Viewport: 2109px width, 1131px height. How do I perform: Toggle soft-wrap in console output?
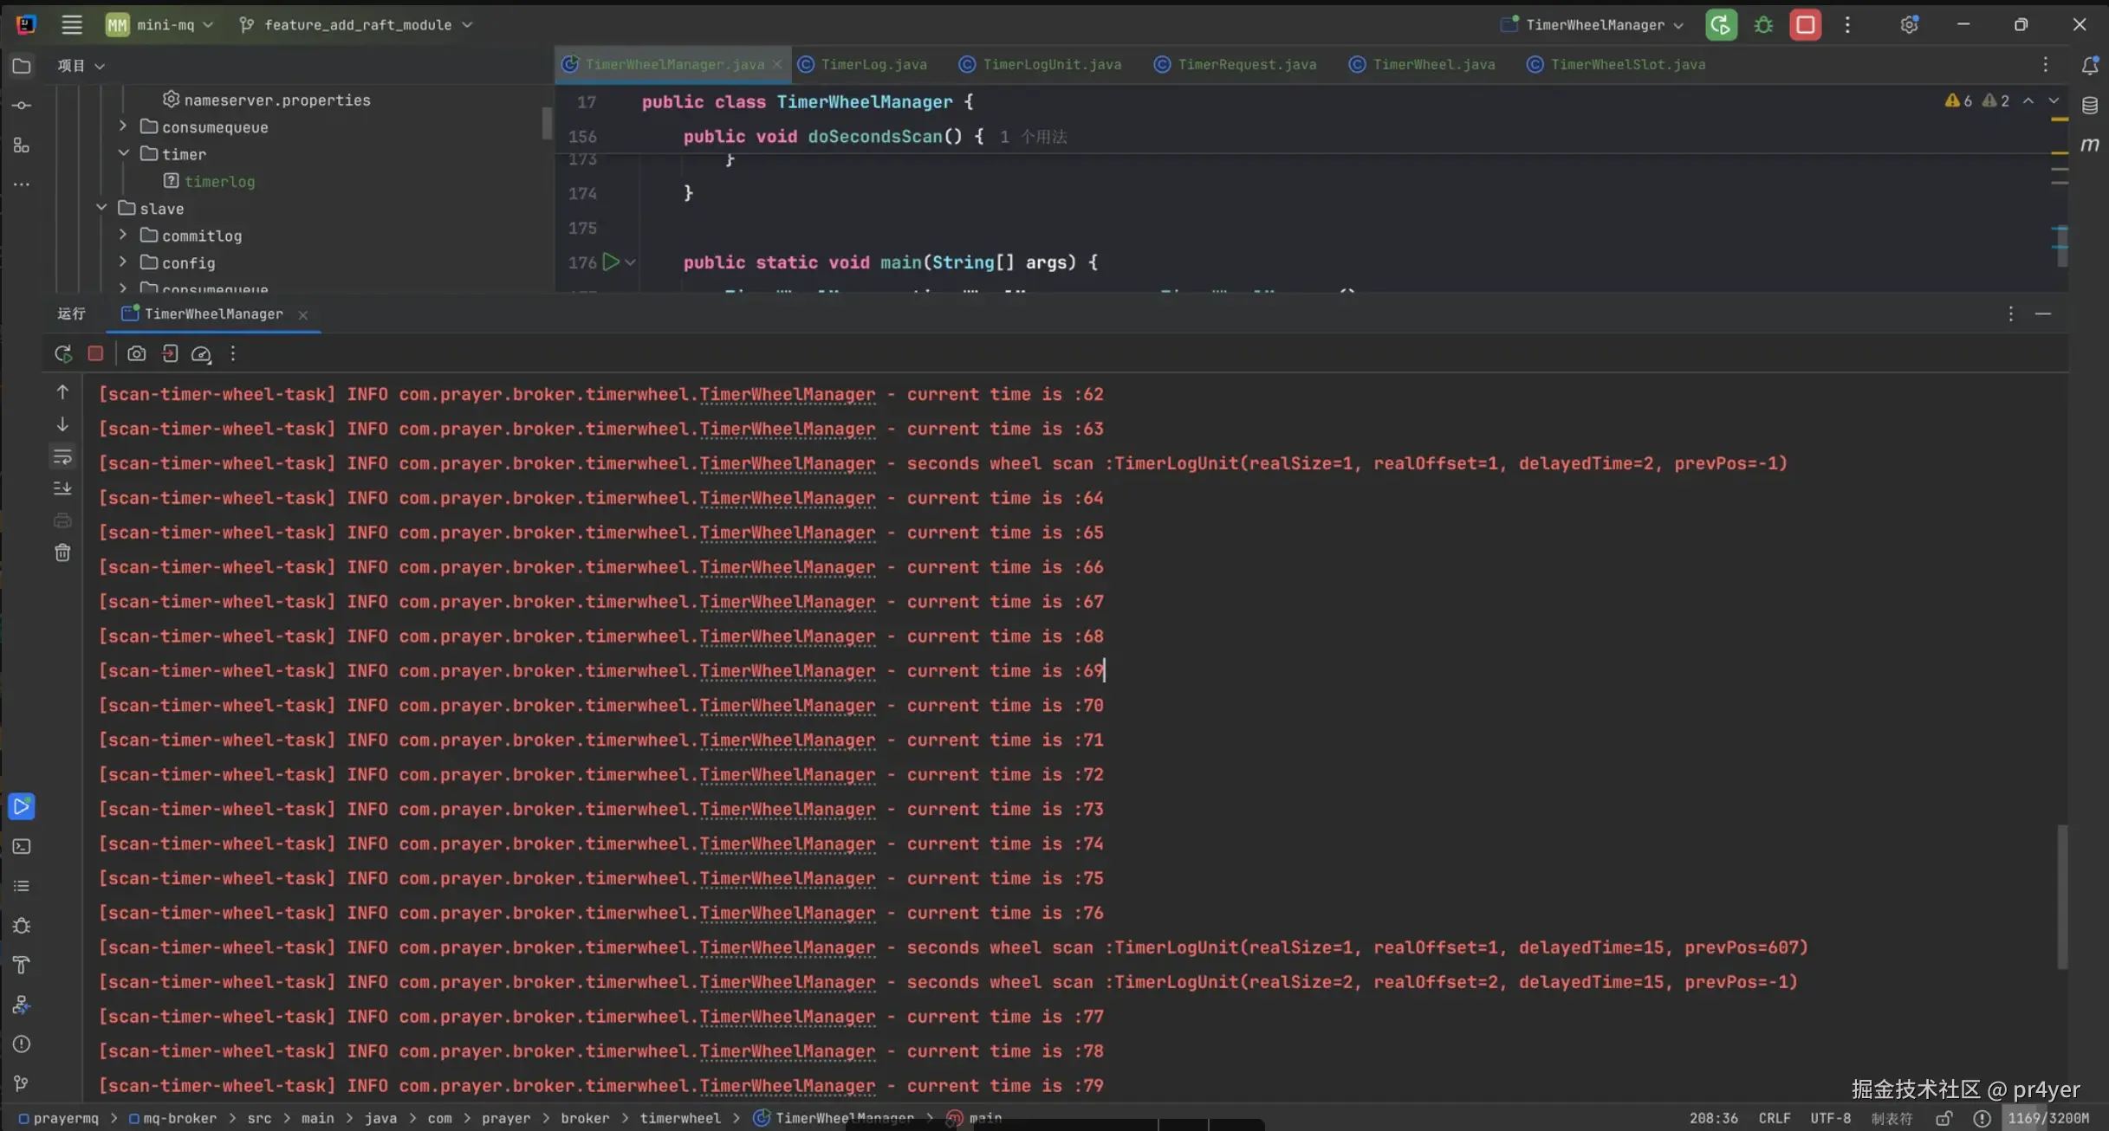tap(62, 456)
